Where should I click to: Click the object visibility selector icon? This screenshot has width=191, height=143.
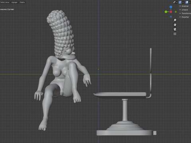[x=174, y=2]
